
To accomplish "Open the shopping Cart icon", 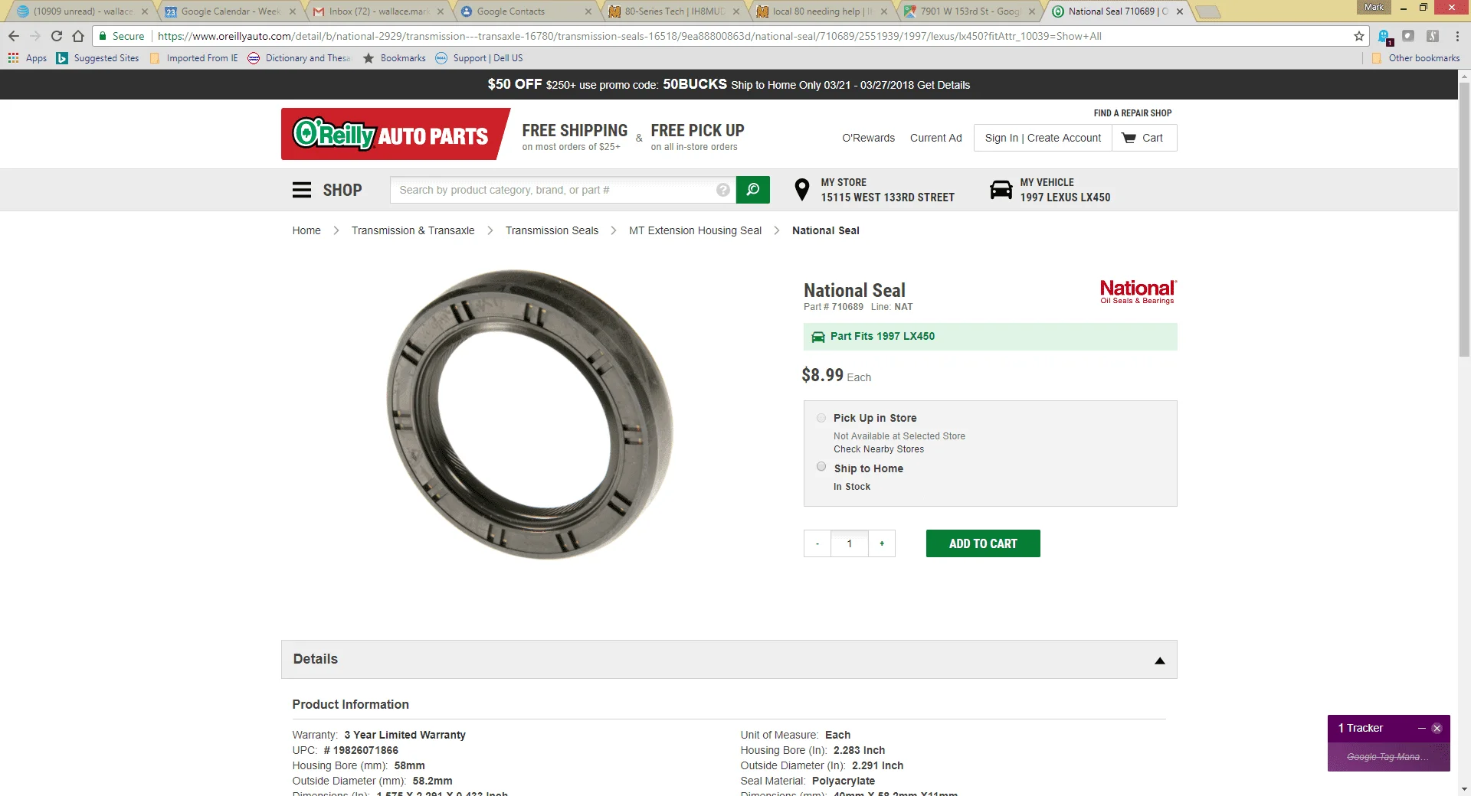I will point(1129,138).
